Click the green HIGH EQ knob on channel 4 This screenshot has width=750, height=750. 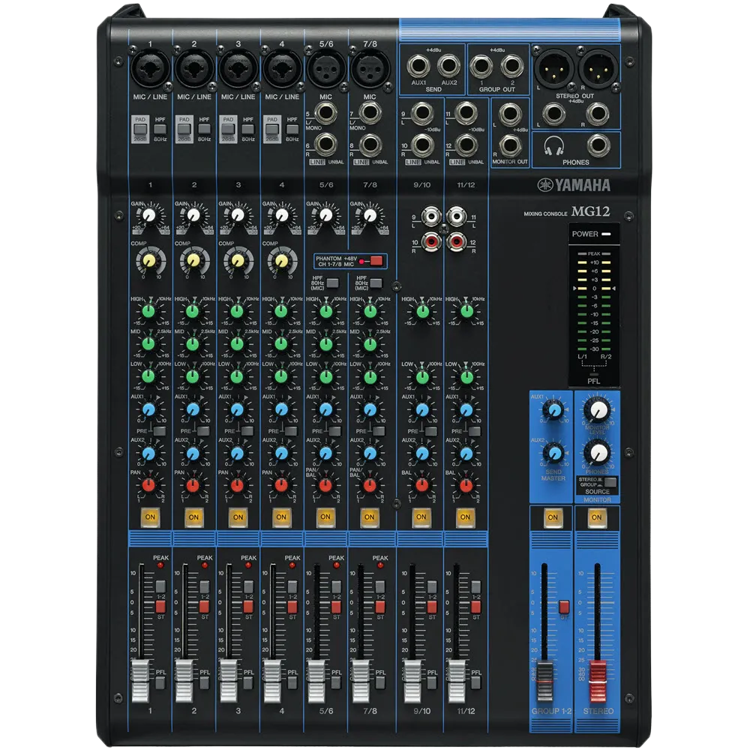click(281, 310)
